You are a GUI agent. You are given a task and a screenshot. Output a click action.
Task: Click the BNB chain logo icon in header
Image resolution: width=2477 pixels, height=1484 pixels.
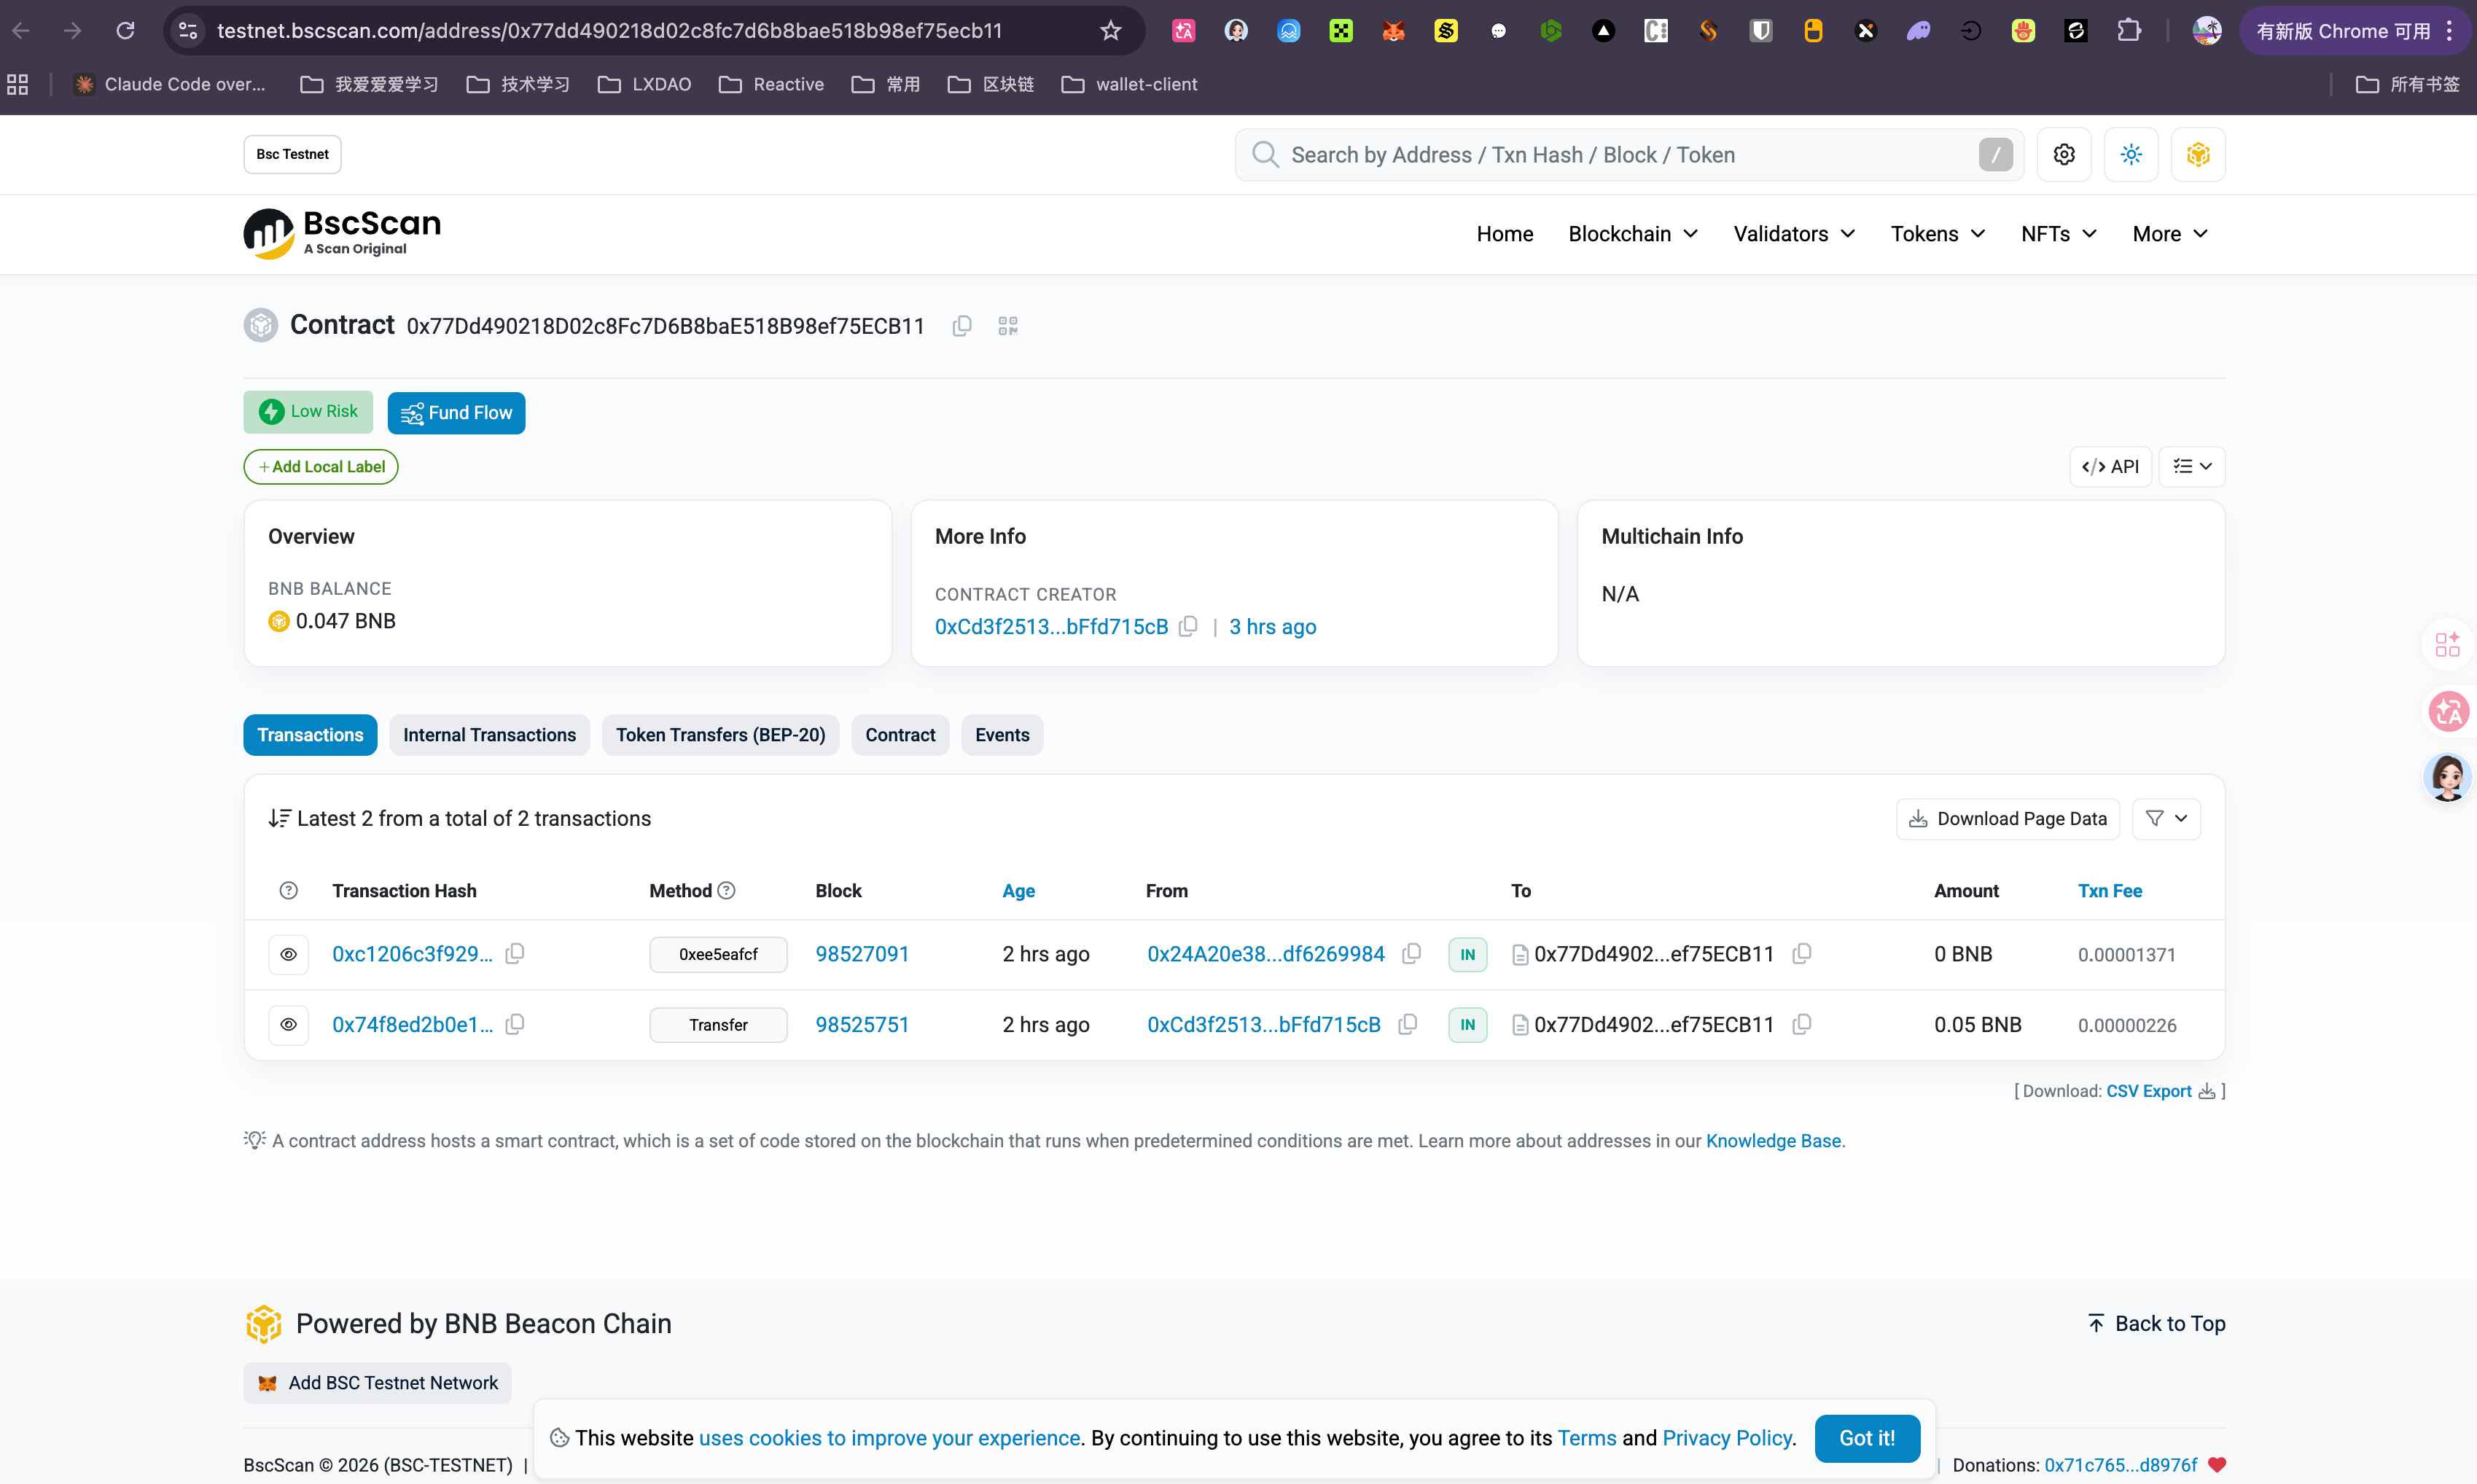point(2197,155)
